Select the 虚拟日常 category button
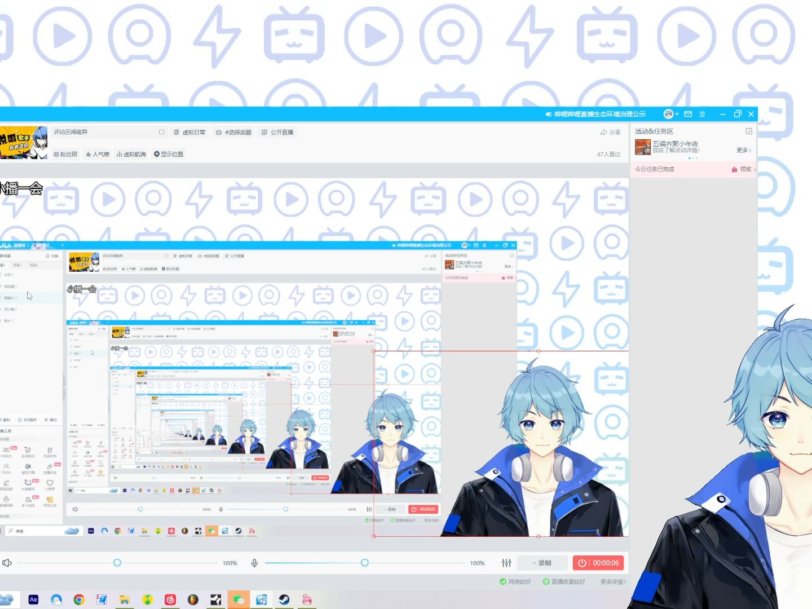Screen dimensions: 812x609 coord(189,132)
